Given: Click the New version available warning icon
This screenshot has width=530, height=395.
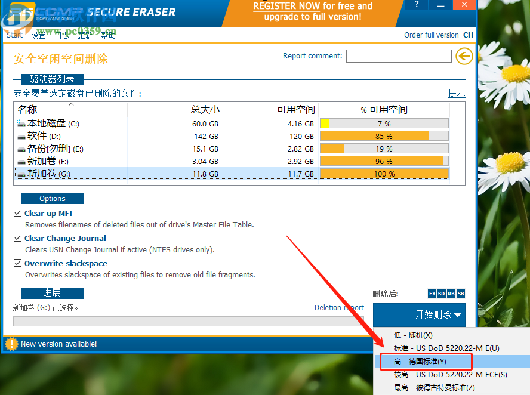Looking at the screenshot, I should (x=11, y=344).
